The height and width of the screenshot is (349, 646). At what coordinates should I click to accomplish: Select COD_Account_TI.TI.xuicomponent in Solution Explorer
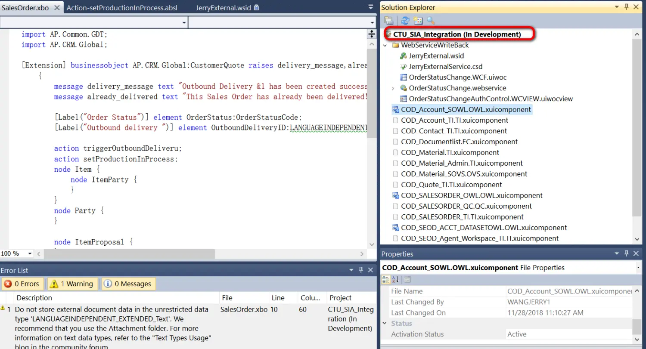(x=454, y=120)
